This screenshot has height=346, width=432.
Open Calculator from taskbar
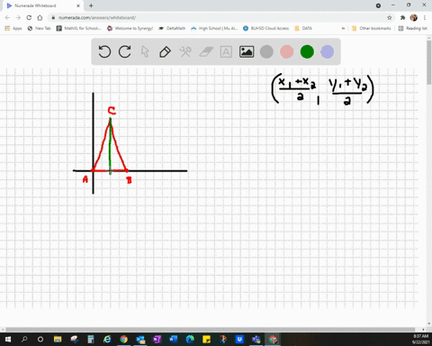tap(91, 340)
